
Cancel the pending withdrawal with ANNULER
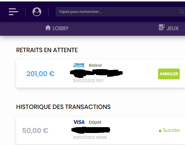(x=169, y=74)
